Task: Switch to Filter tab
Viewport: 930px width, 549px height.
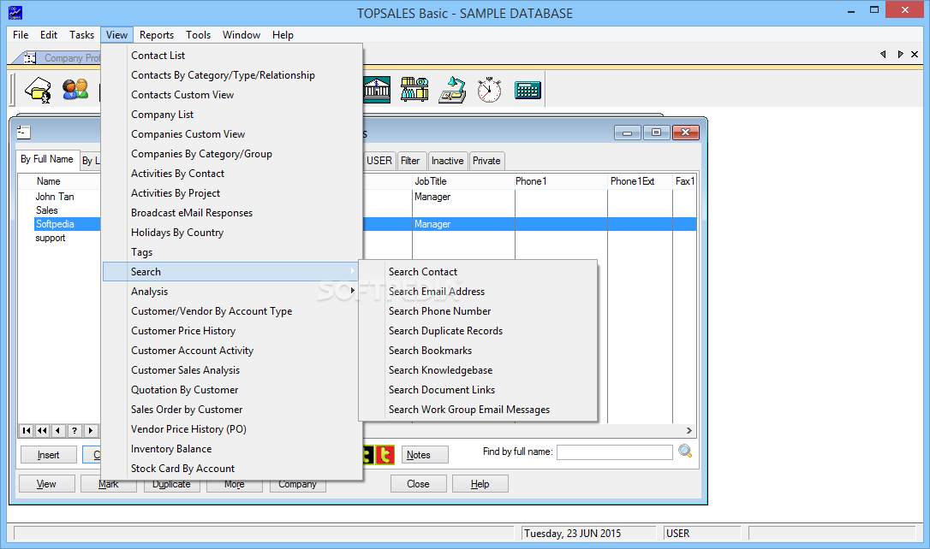Action: pos(410,161)
